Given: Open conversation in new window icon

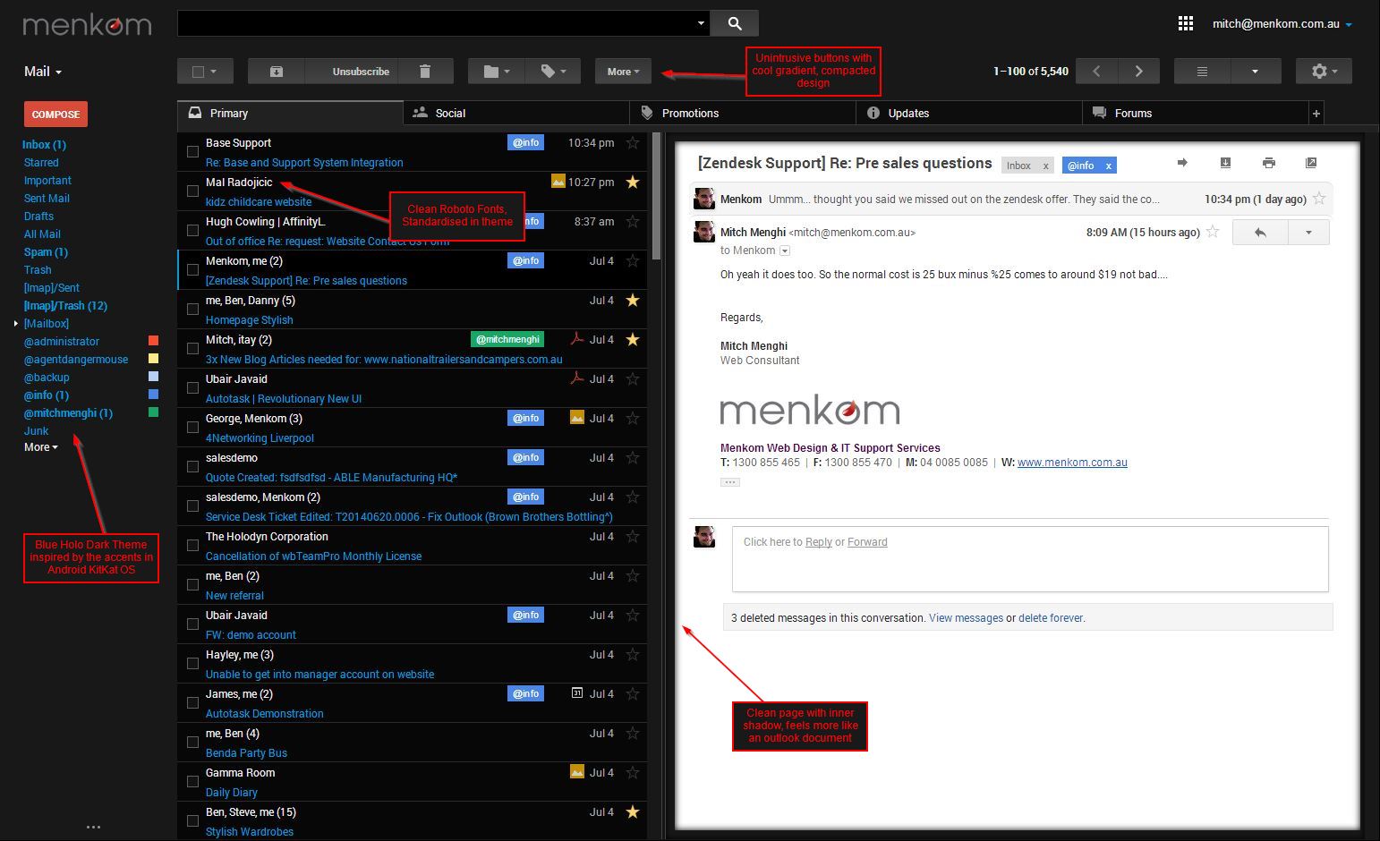Looking at the screenshot, I should tap(1311, 163).
